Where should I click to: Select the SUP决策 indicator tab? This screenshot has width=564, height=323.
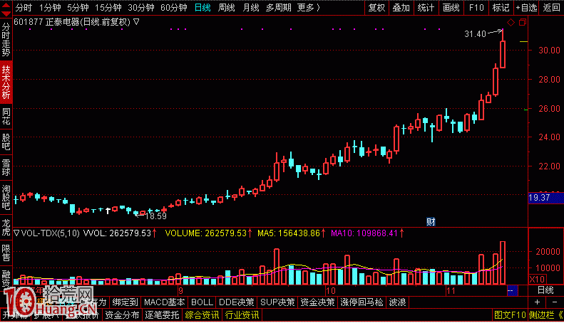coord(277,302)
